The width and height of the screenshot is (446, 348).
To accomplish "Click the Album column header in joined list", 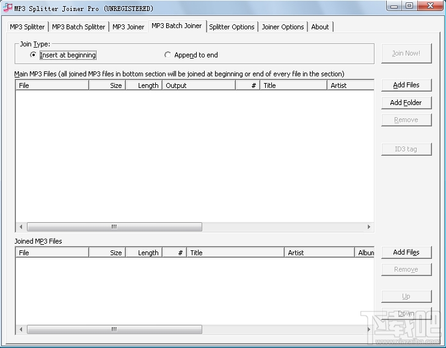I will (365, 253).
